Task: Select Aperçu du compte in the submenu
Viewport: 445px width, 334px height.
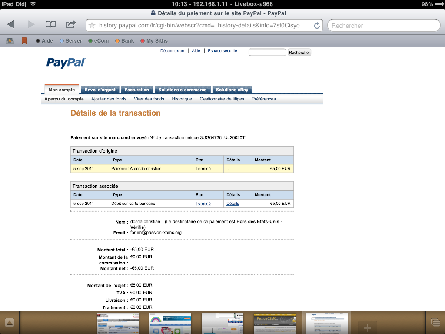Action: [x=64, y=99]
